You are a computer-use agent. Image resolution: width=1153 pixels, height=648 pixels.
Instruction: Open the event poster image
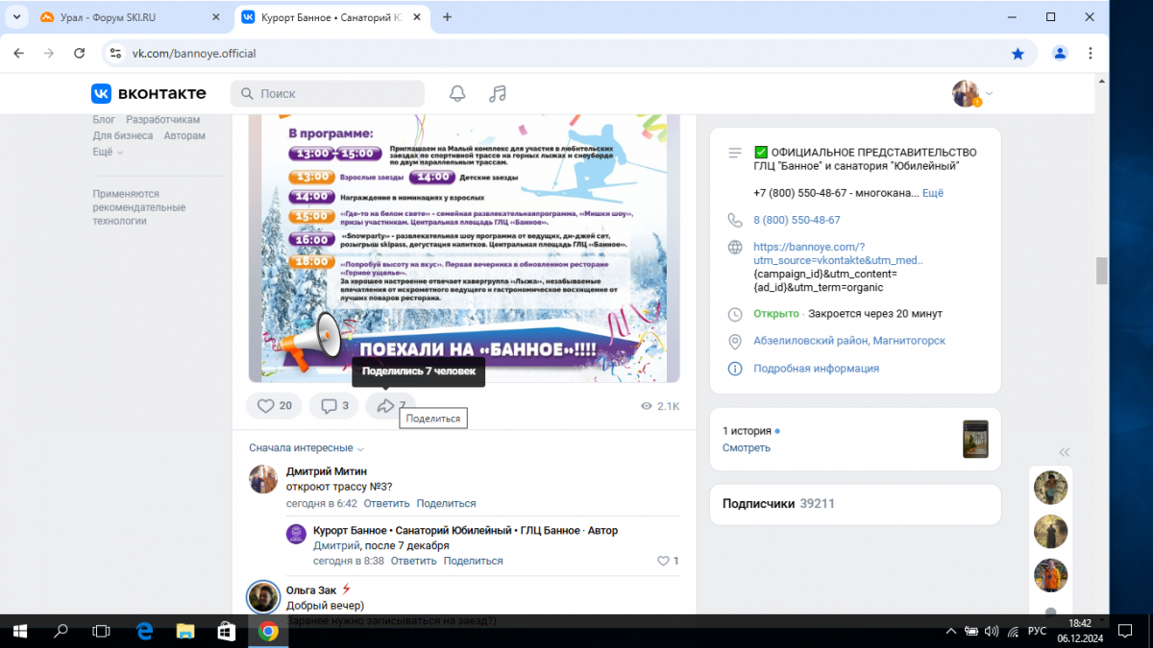pos(464,247)
